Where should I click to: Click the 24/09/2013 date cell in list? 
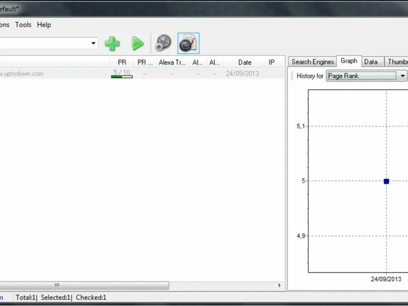click(x=242, y=73)
